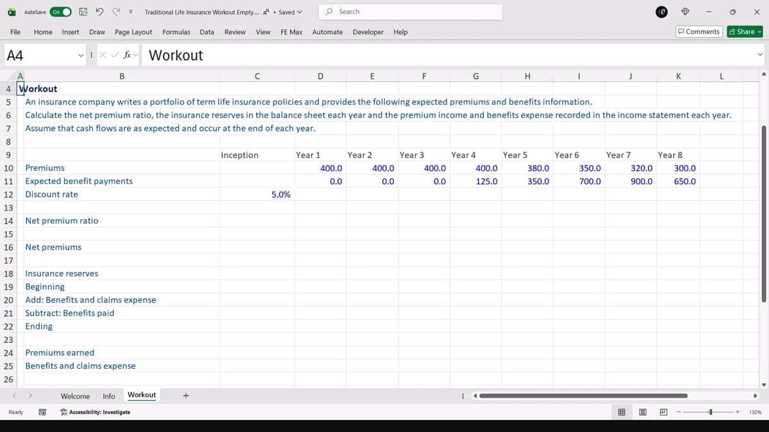Click the Search box
Image resolution: width=769 pixels, height=432 pixels.
click(411, 12)
